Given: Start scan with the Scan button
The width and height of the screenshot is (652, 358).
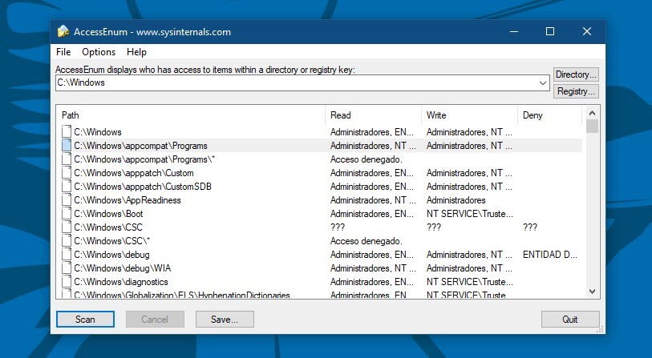Looking at the screenshot, I should [x=85, y=320].
